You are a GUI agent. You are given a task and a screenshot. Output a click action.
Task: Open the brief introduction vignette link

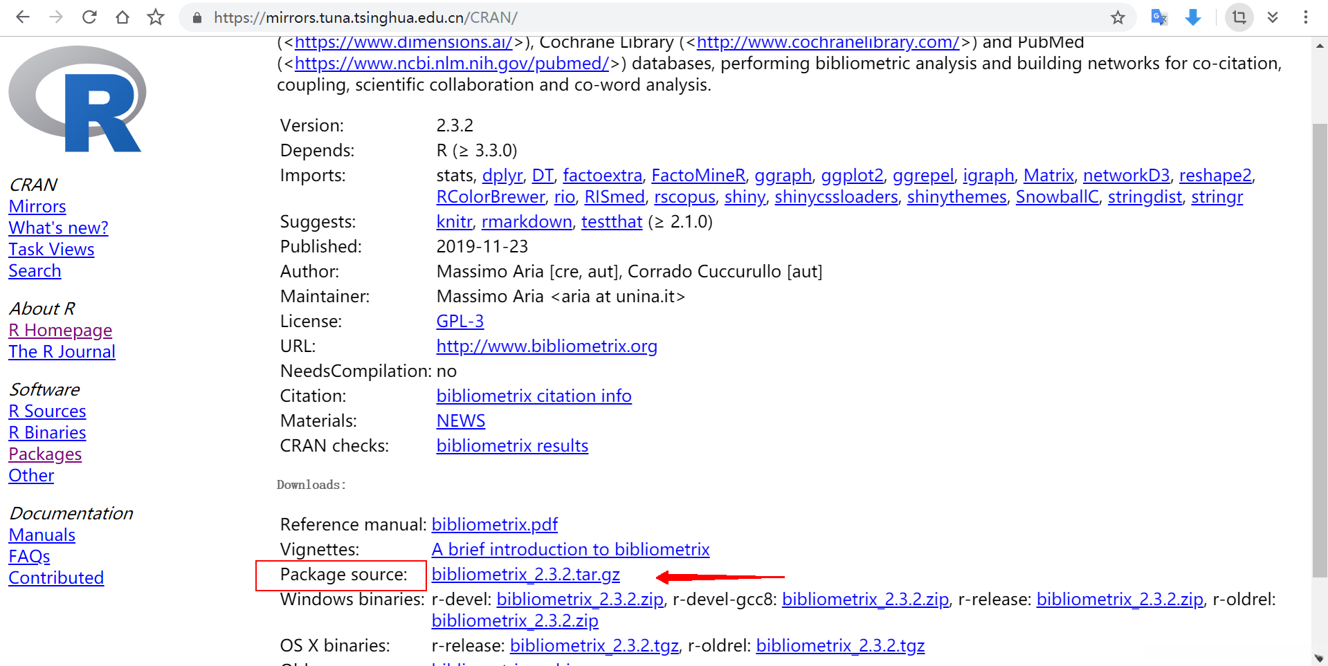570,550
